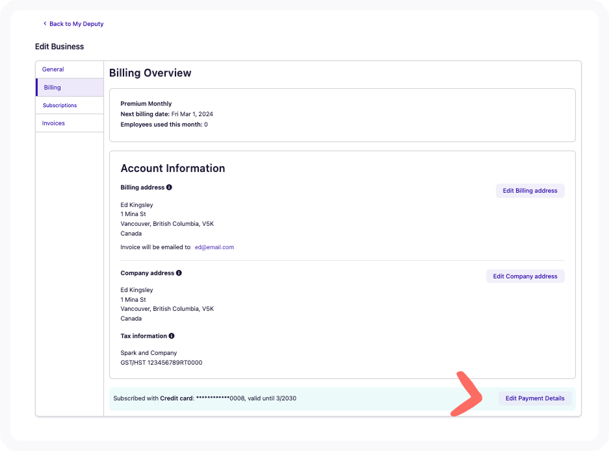Click the GST/HST tax number text
The width and height of the screenshot is (609, 451).
click(161, 363)
